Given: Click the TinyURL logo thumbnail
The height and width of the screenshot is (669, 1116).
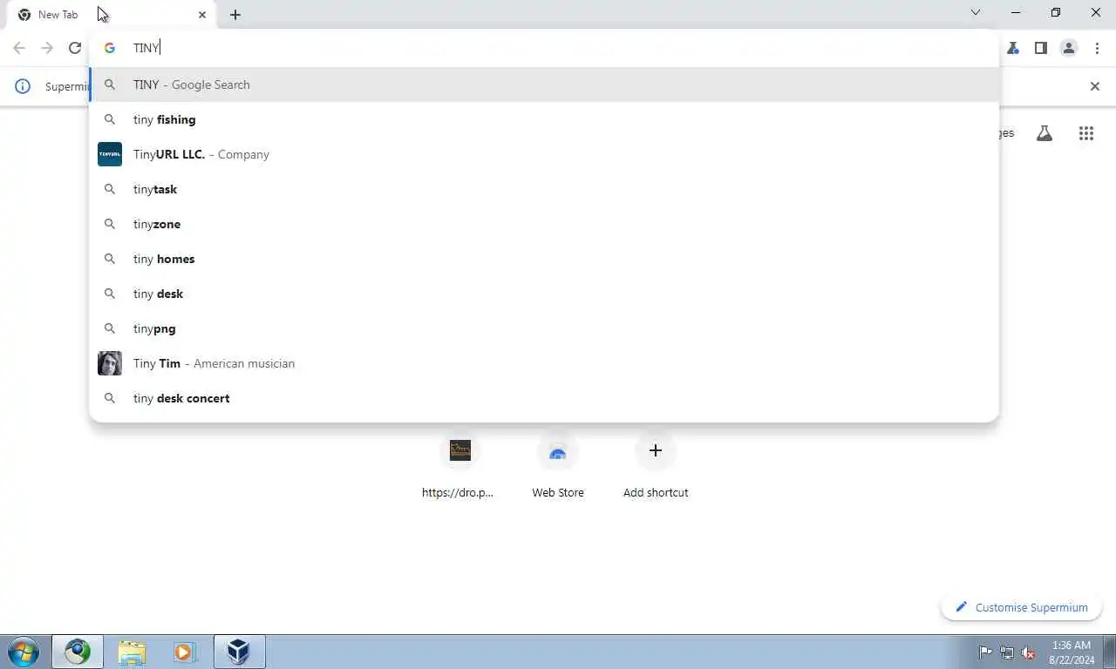Looking at the screenshot, I should tap(110, 154).
